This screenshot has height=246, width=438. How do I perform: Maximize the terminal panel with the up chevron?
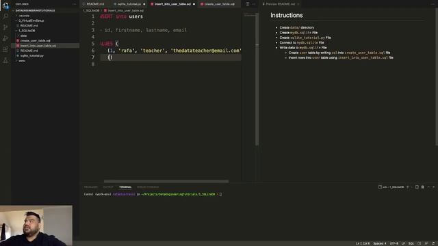[x=428, y=187]
